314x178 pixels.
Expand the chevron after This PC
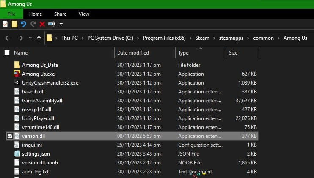click(x=83, y=38)
